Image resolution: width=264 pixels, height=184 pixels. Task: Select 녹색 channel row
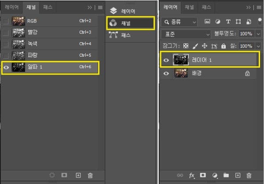[49, 44]
